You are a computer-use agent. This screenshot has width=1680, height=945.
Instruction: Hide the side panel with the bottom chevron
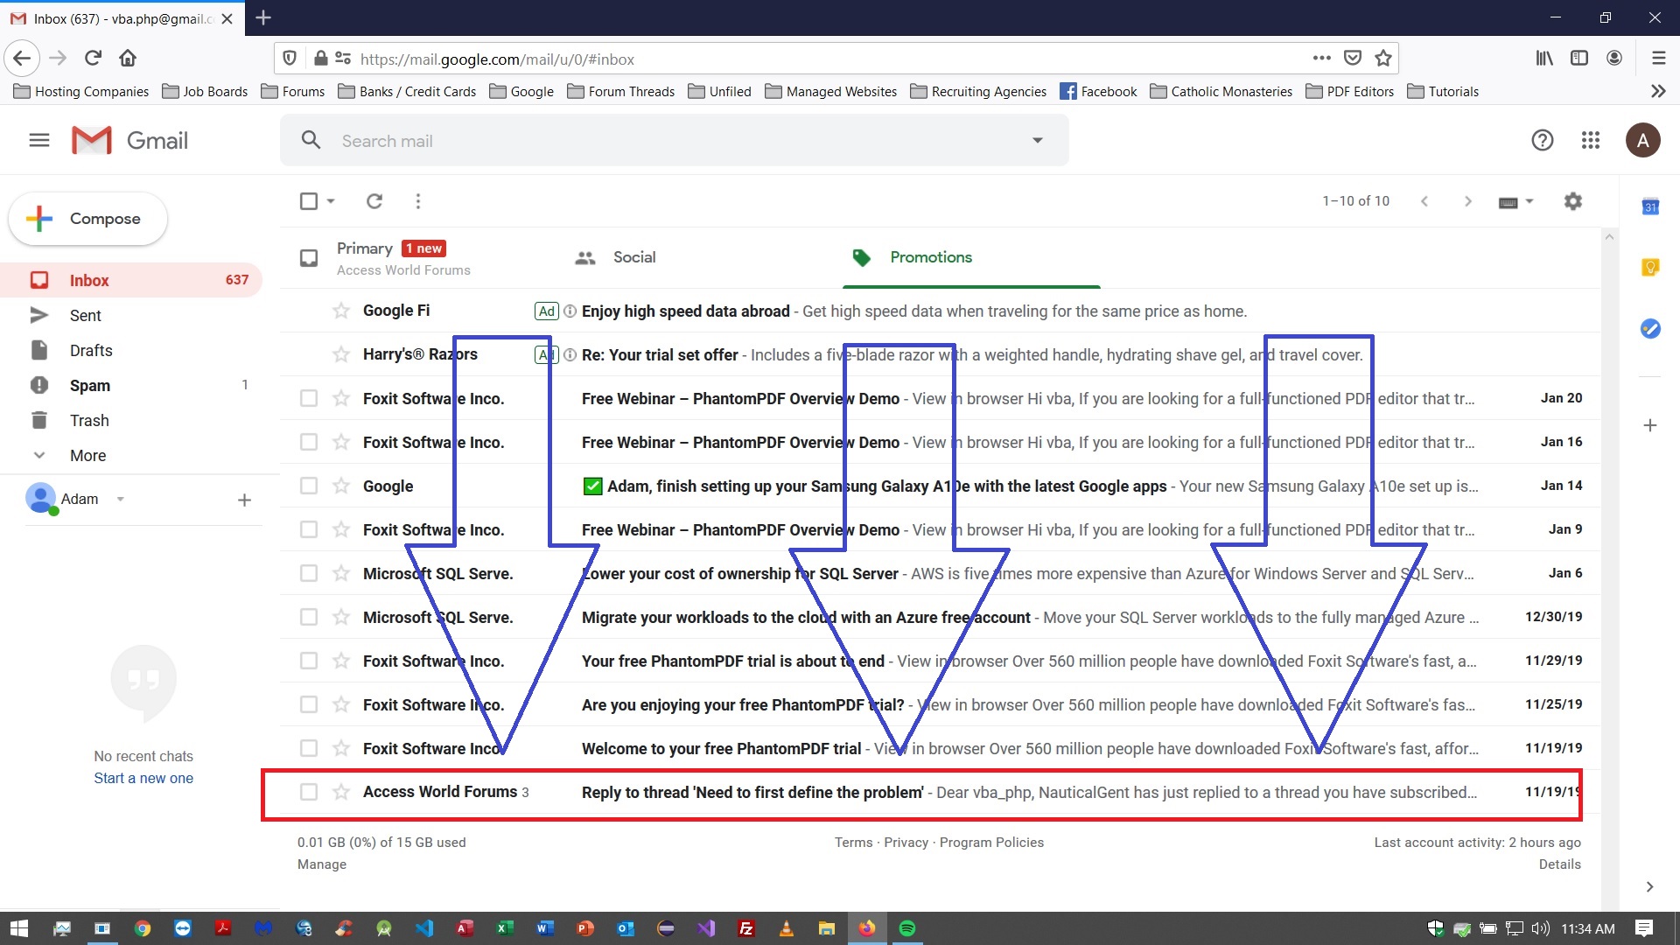point(1649,886)
